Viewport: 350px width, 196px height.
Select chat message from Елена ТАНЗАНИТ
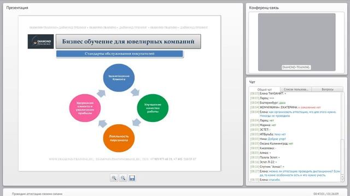[x=268, y=94]
